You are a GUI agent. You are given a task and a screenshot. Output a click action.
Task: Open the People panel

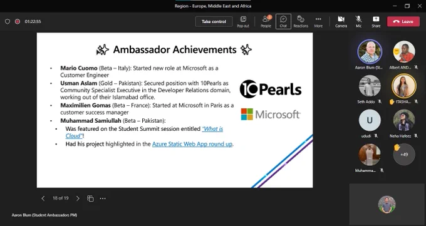[x=266, y=21]
